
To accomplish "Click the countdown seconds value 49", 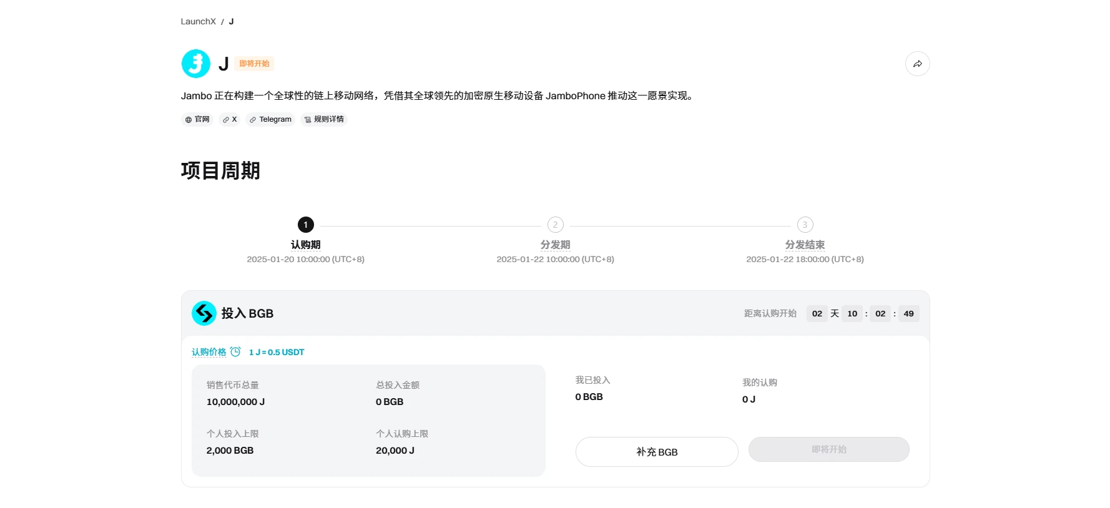I will [x=909, y=313].
